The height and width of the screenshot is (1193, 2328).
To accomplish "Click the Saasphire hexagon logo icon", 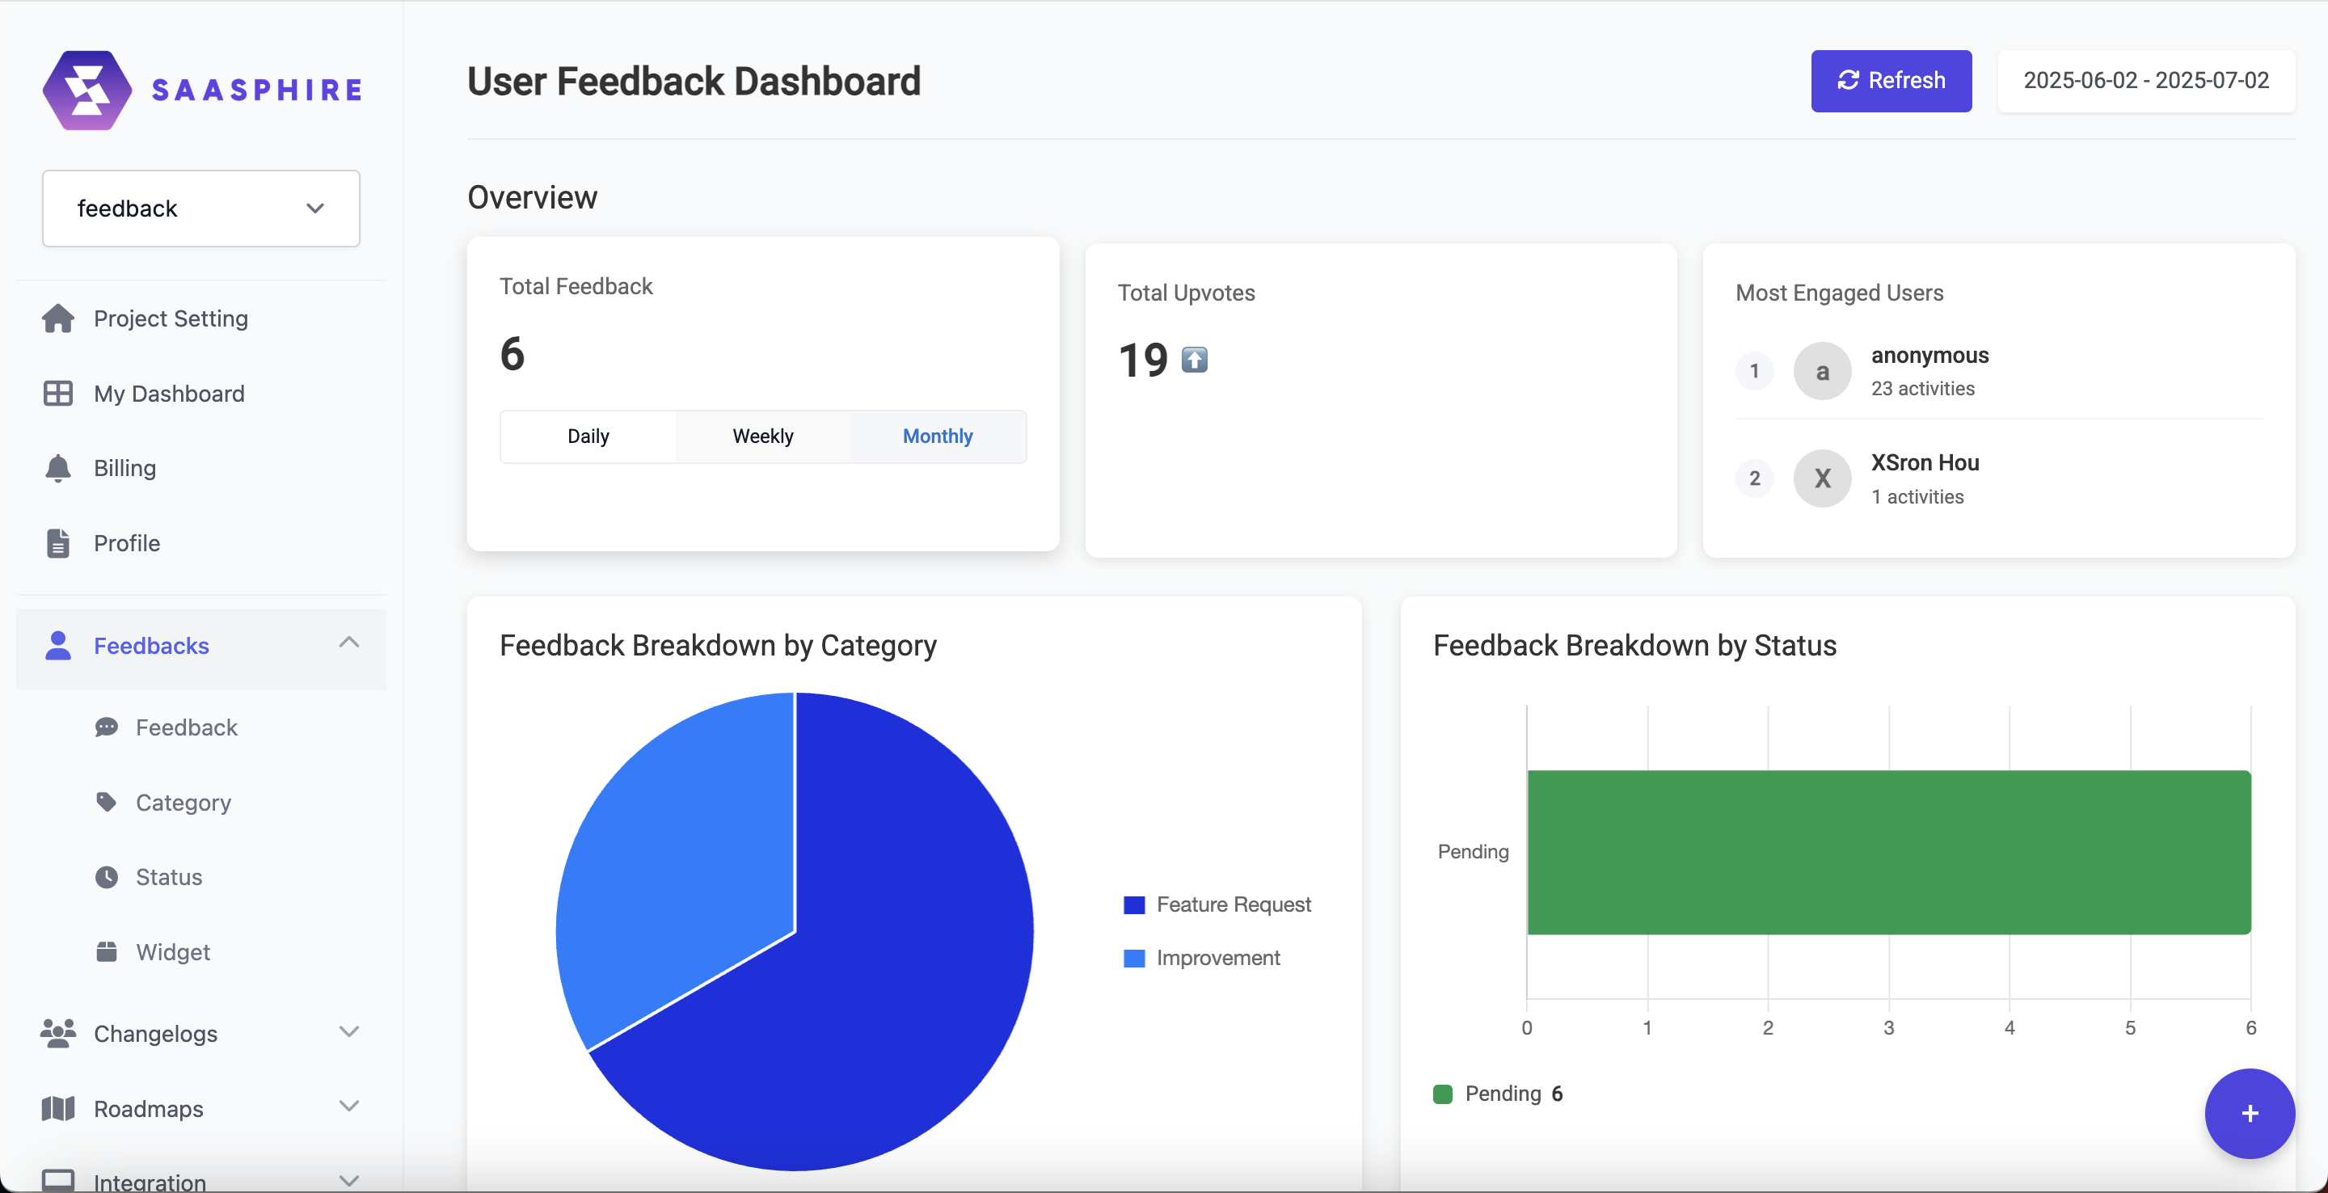I will [86, 90].
